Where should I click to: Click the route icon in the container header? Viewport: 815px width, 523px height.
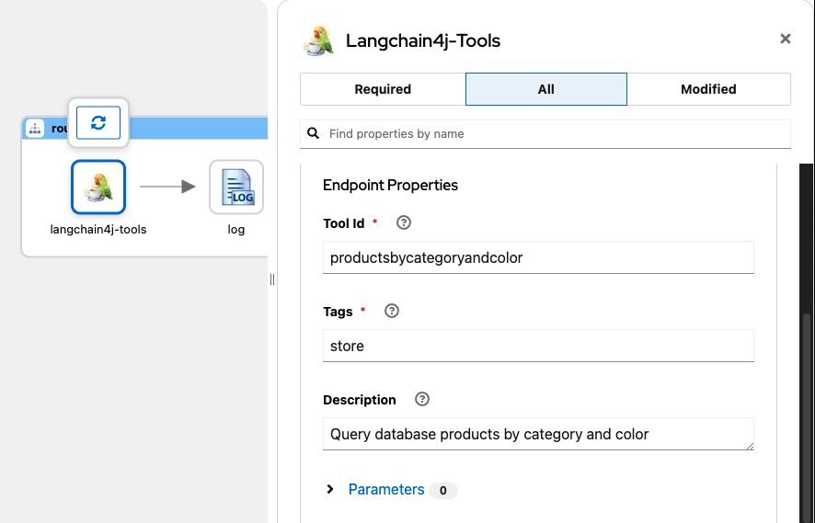[x=36, y=129]
